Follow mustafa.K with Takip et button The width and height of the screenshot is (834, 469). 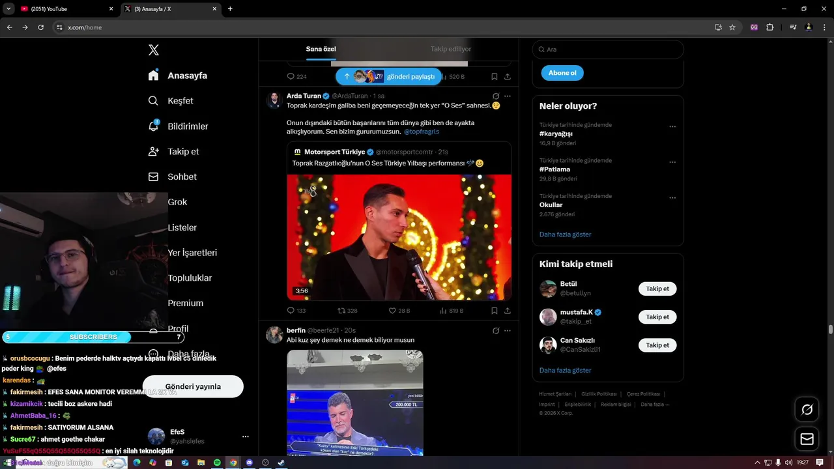coord(657,317)
